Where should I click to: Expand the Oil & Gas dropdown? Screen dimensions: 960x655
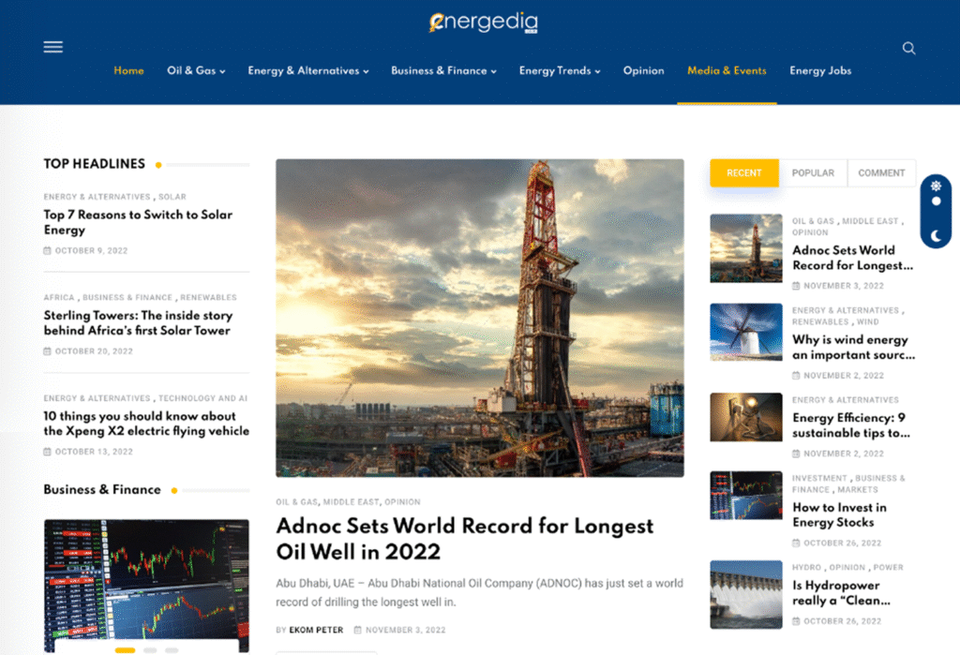point(196,71)
